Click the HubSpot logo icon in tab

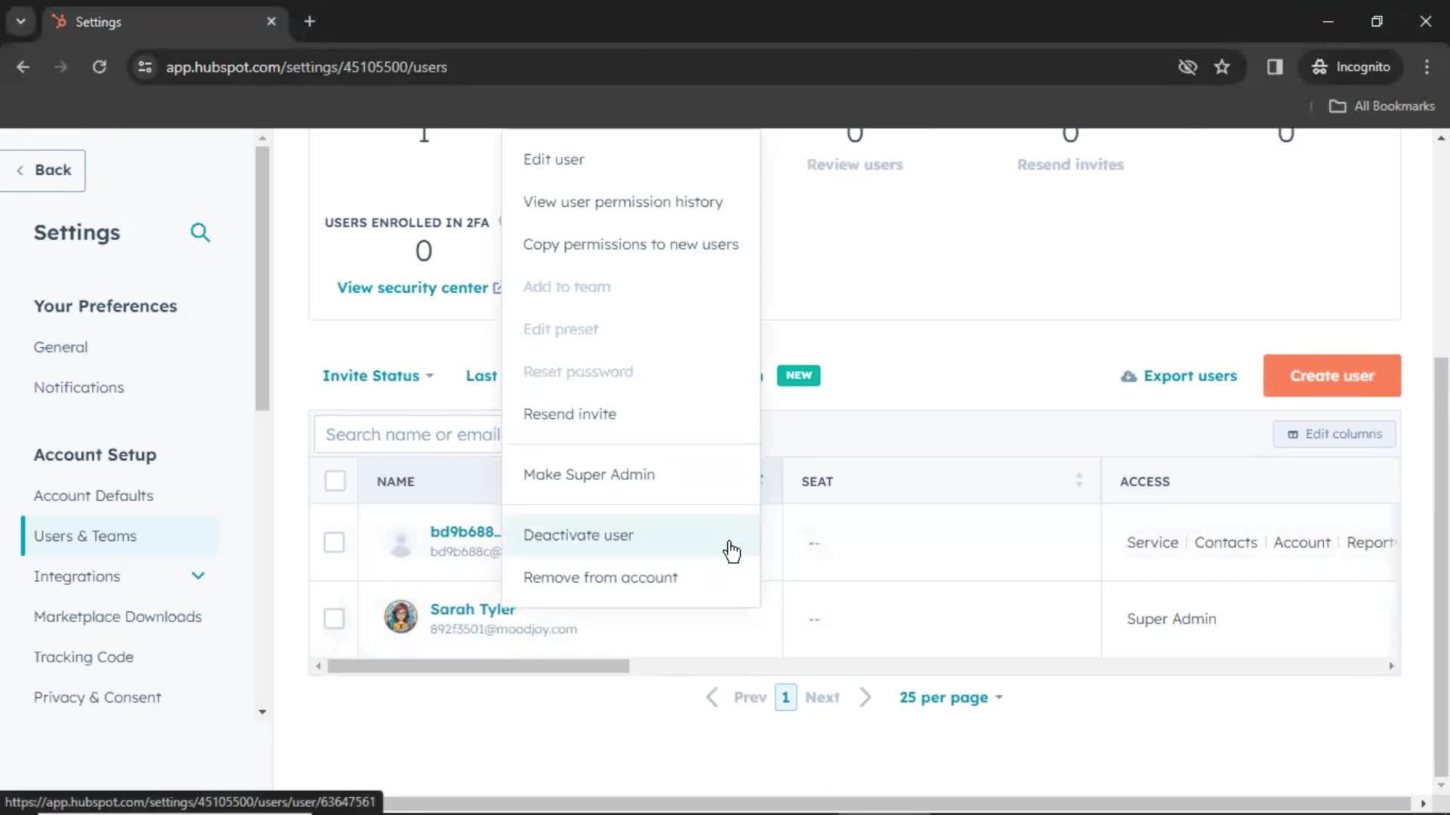(x=57, y=21)
